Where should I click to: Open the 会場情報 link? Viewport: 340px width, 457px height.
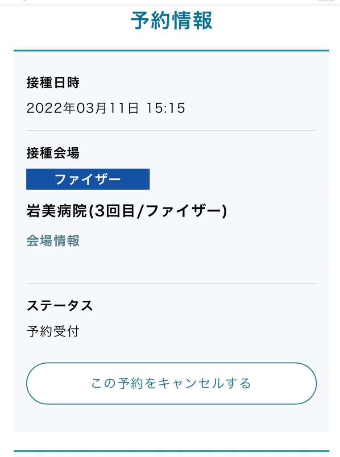53,241
